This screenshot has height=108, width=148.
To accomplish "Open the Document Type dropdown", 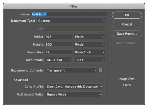I will pos(71,21).
